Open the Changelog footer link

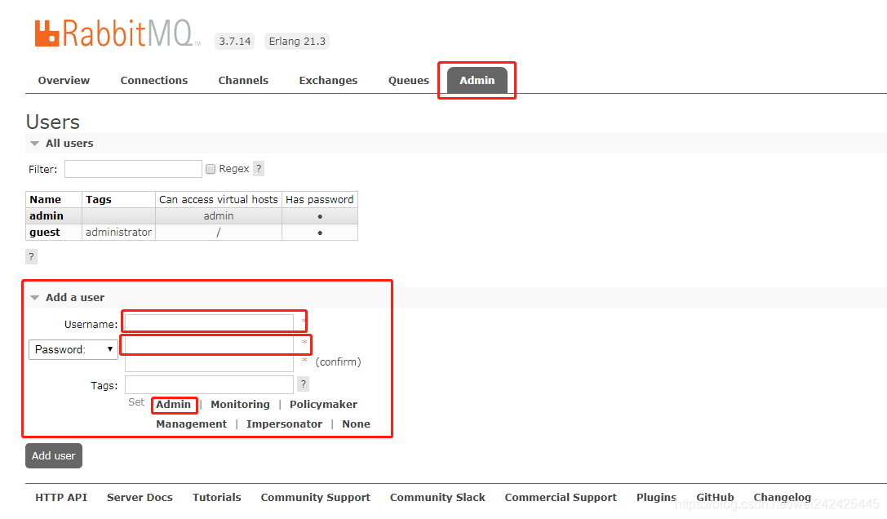pos(783,497)
